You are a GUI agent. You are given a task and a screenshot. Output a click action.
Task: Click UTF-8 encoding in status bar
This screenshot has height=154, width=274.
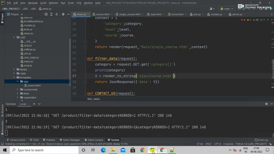[x=217, y=144]
